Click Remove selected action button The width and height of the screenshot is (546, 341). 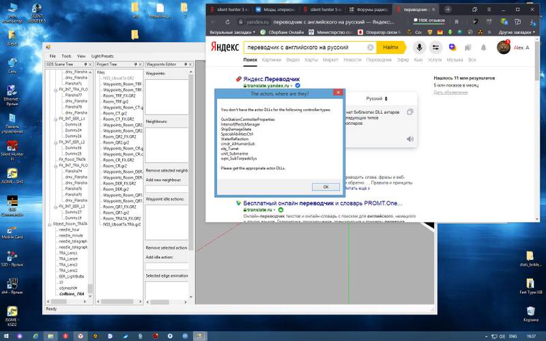[167, 248]
